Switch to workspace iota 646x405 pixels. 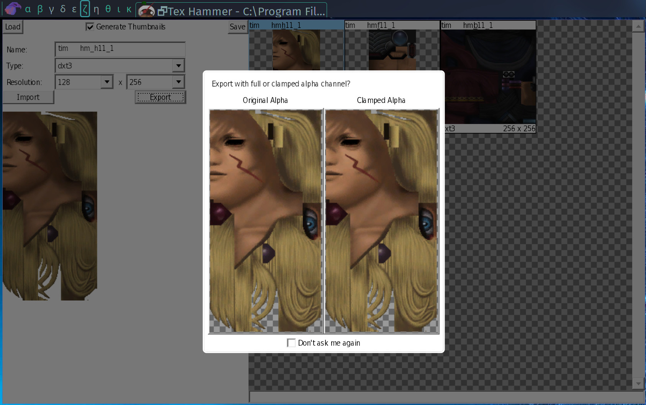coord(119,9)
